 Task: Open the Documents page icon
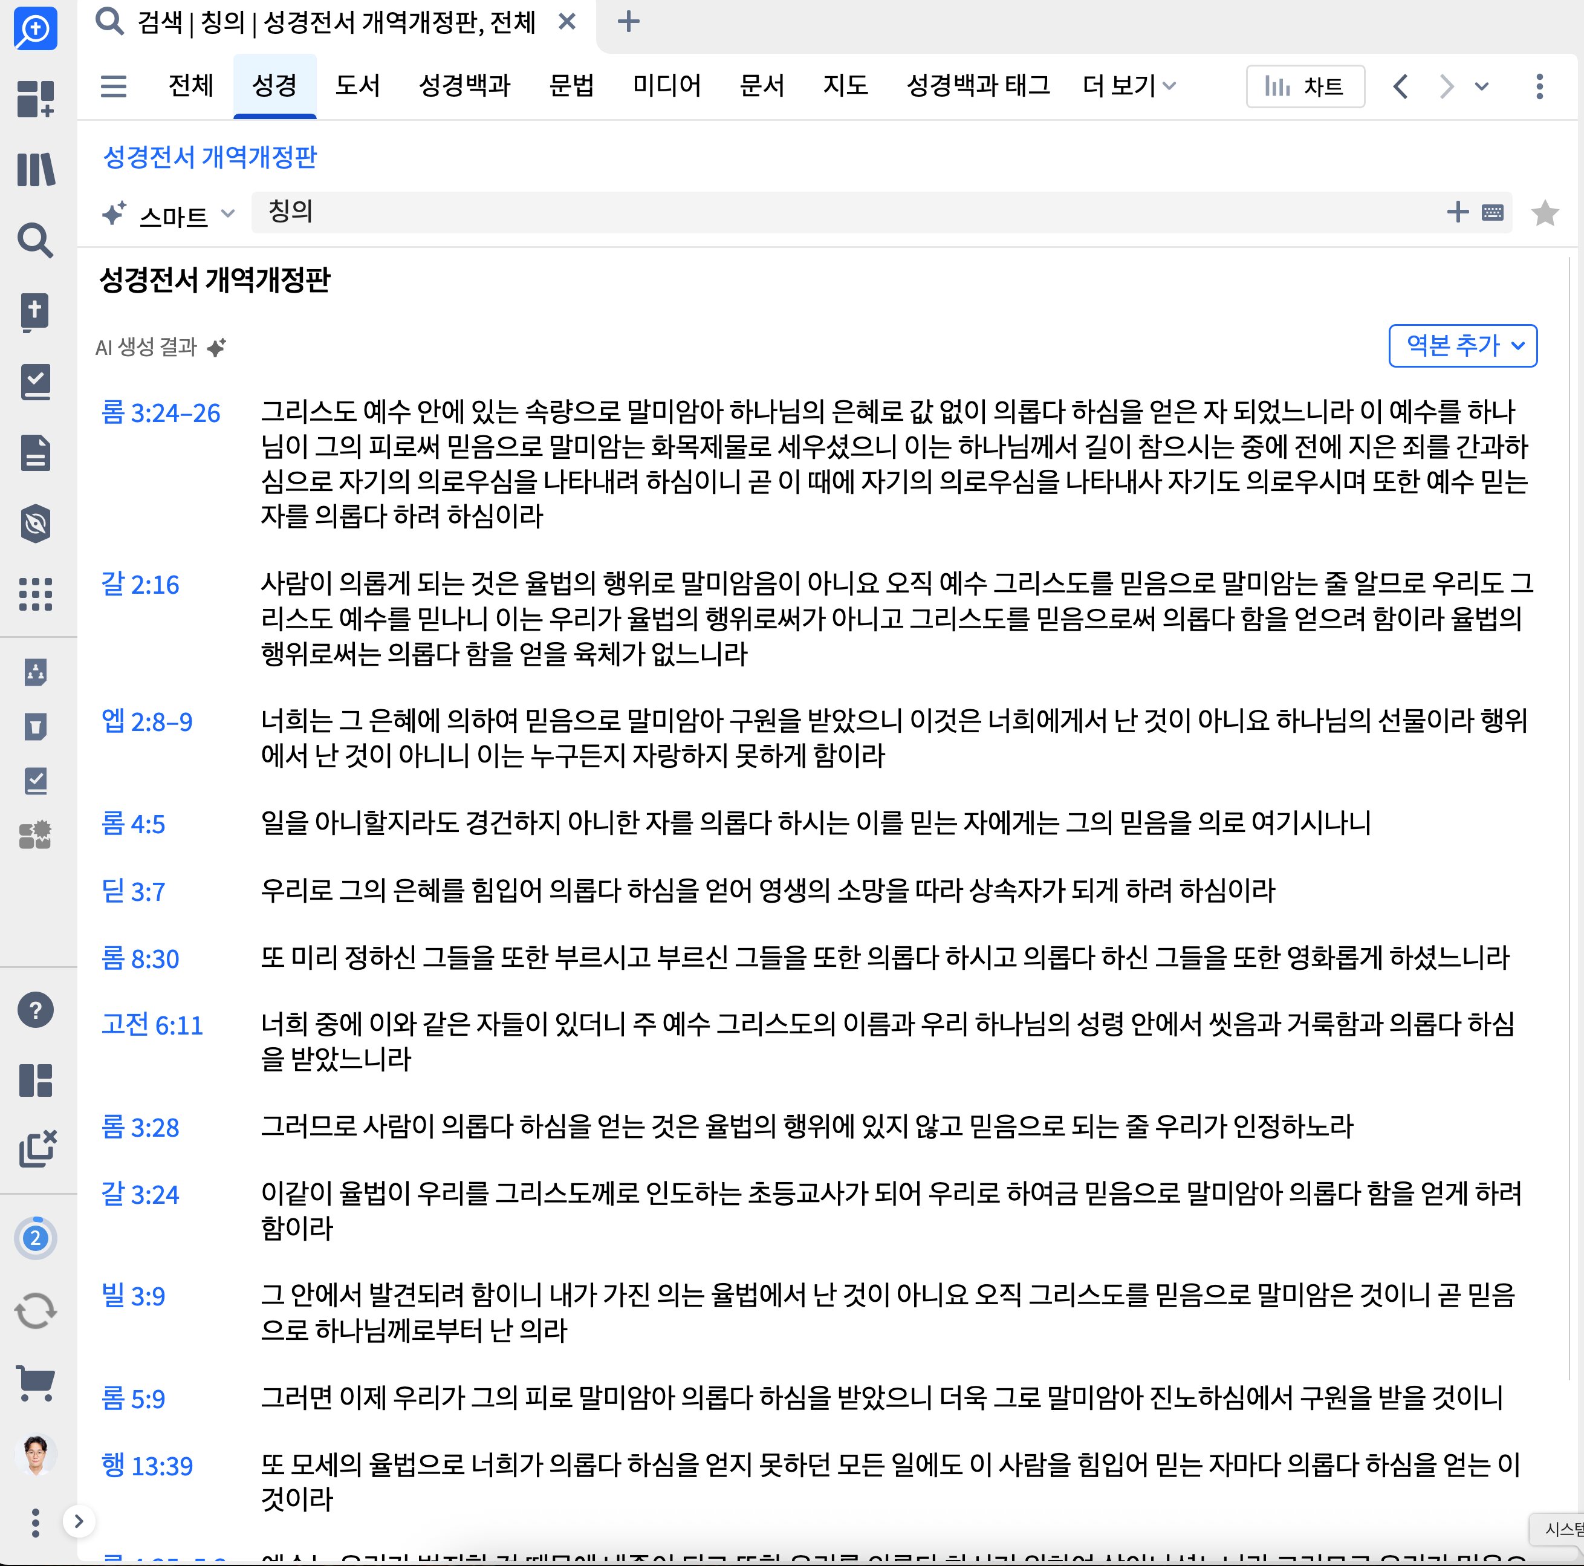(35, 453)
